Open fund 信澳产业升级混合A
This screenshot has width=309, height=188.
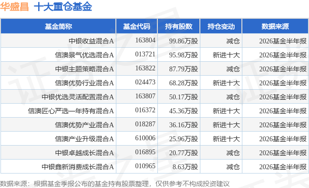[84, 139]
